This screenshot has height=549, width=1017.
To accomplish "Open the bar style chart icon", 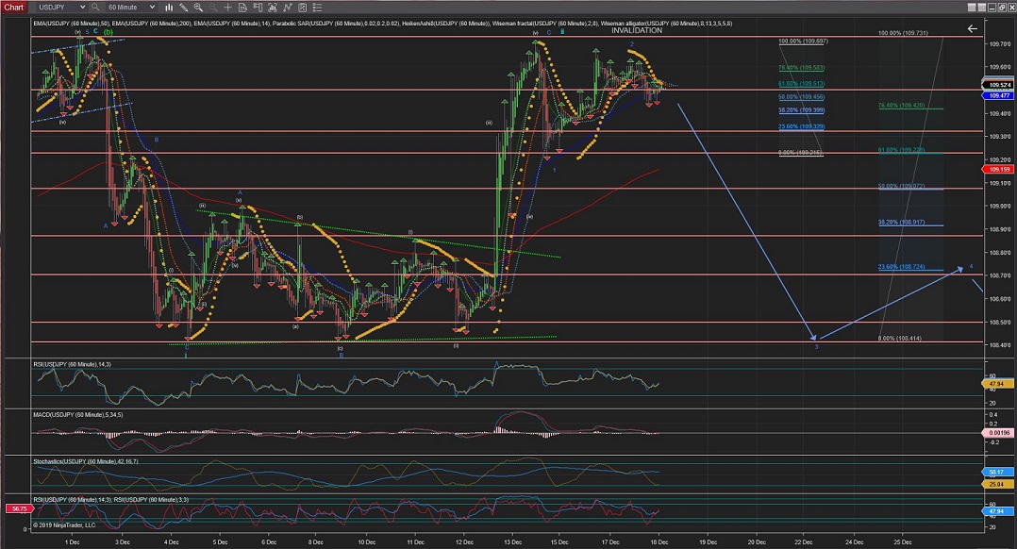I will (169, 8).
